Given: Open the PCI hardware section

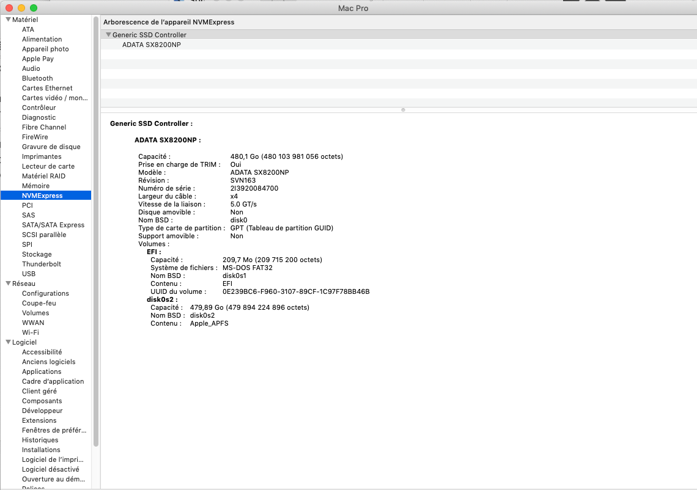Looking at the screenshot, I should pyautogui.click(x=28, y=205).
